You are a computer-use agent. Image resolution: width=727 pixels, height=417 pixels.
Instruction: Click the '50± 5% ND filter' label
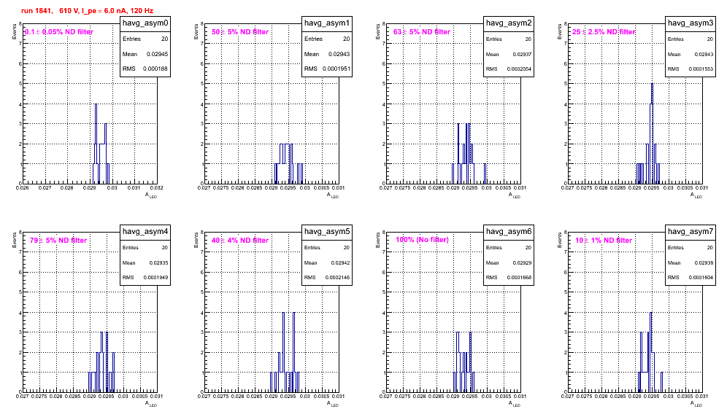click(240, 32)
